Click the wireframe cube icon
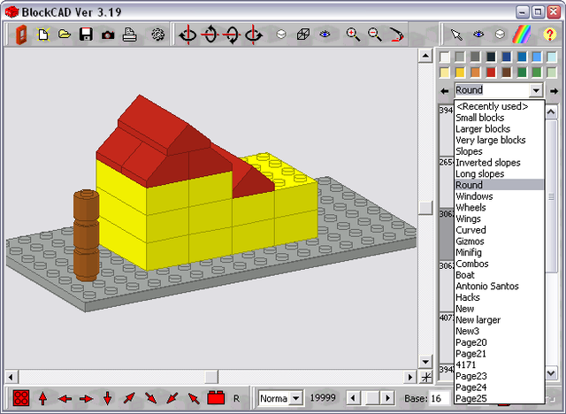This screenshot has width=566, height=414. 303,34
